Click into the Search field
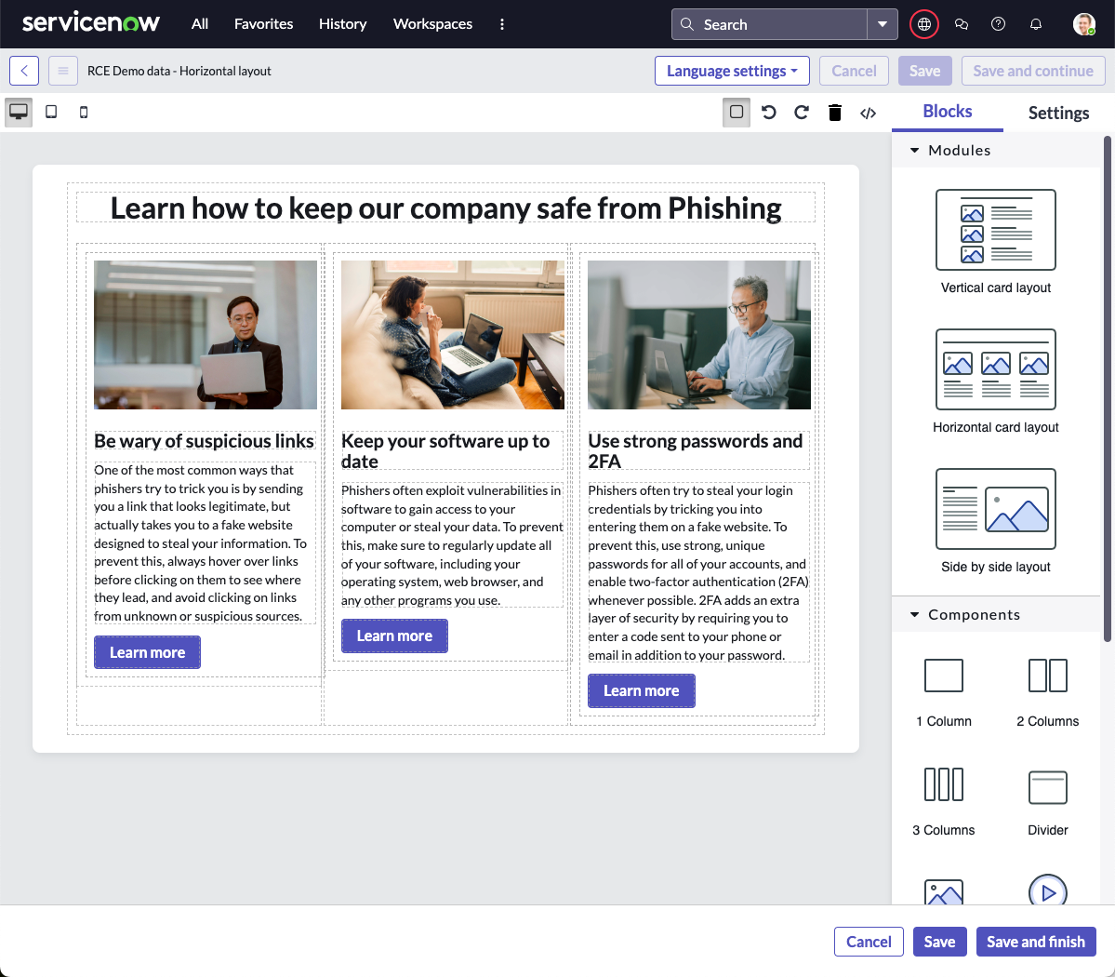 769,24
